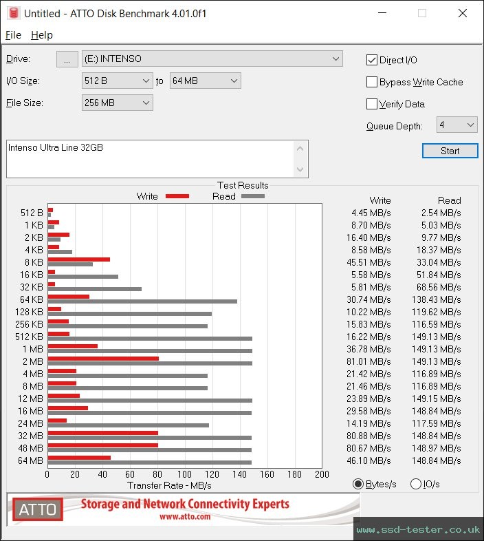Click the 2 MB red write bar
Image resolution: width=484 pixels, height=541 pixels.
click(x=103, y=359)
